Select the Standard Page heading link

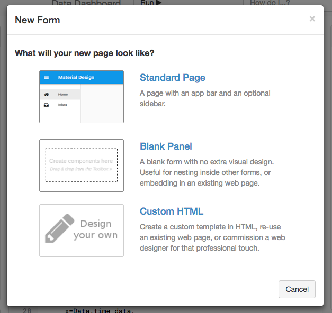[172, 78]
